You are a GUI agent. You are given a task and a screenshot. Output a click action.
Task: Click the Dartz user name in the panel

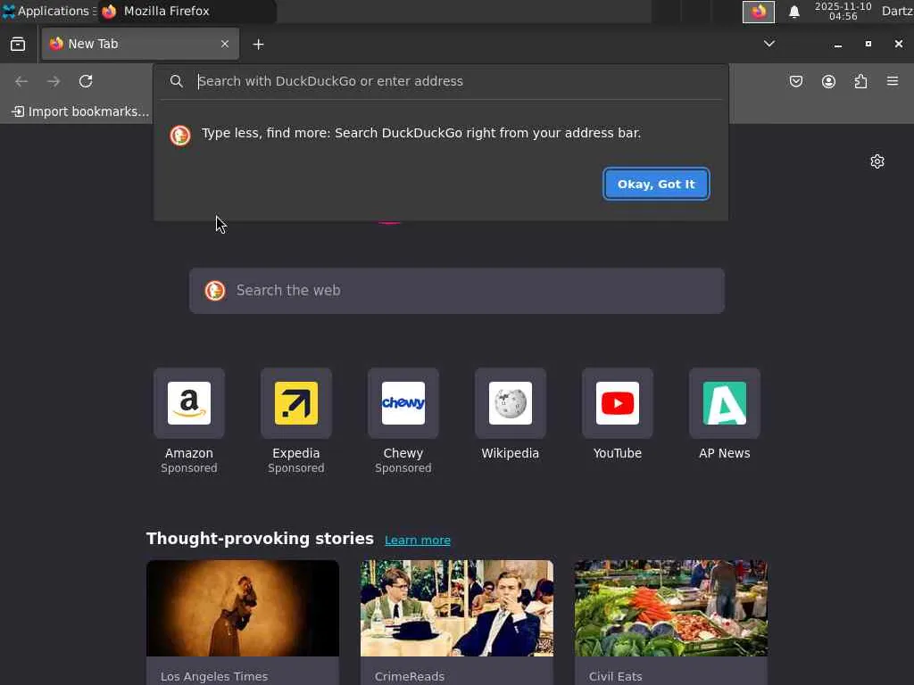coord(897,11)
